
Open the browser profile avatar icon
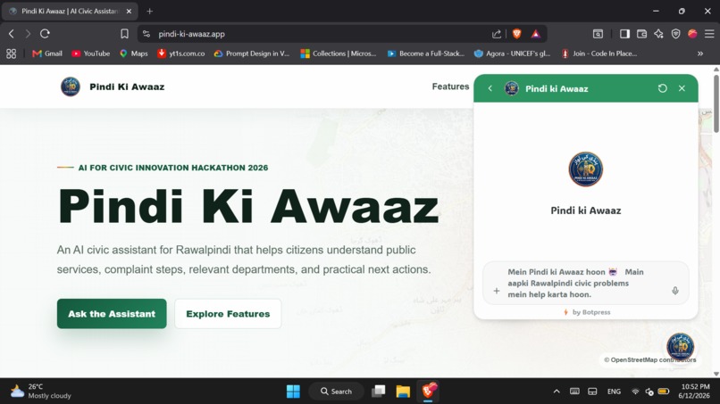692,34
